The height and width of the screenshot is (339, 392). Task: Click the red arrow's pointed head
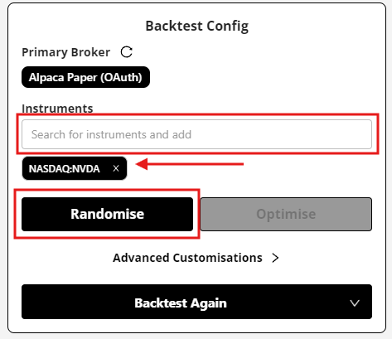[x=142, y=164]
